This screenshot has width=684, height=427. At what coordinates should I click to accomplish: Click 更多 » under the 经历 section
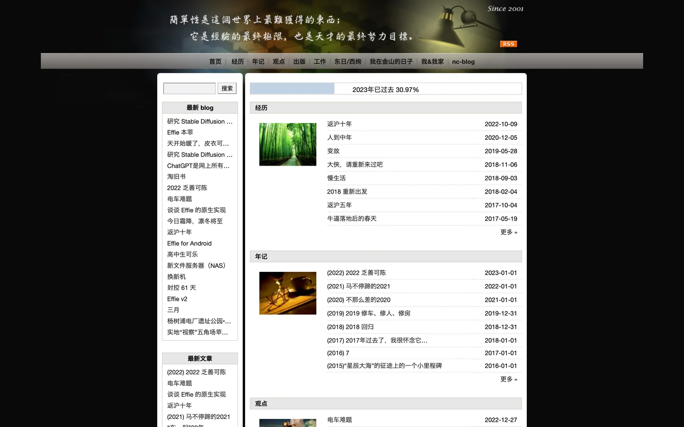pyautogui.click(x=509, y=232)
